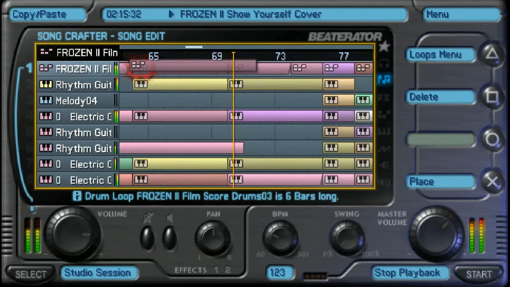The width and height of the screenshot is (510, 287).
Task: Click the Circle button on right panel
Action: click(x=492, y=140)
